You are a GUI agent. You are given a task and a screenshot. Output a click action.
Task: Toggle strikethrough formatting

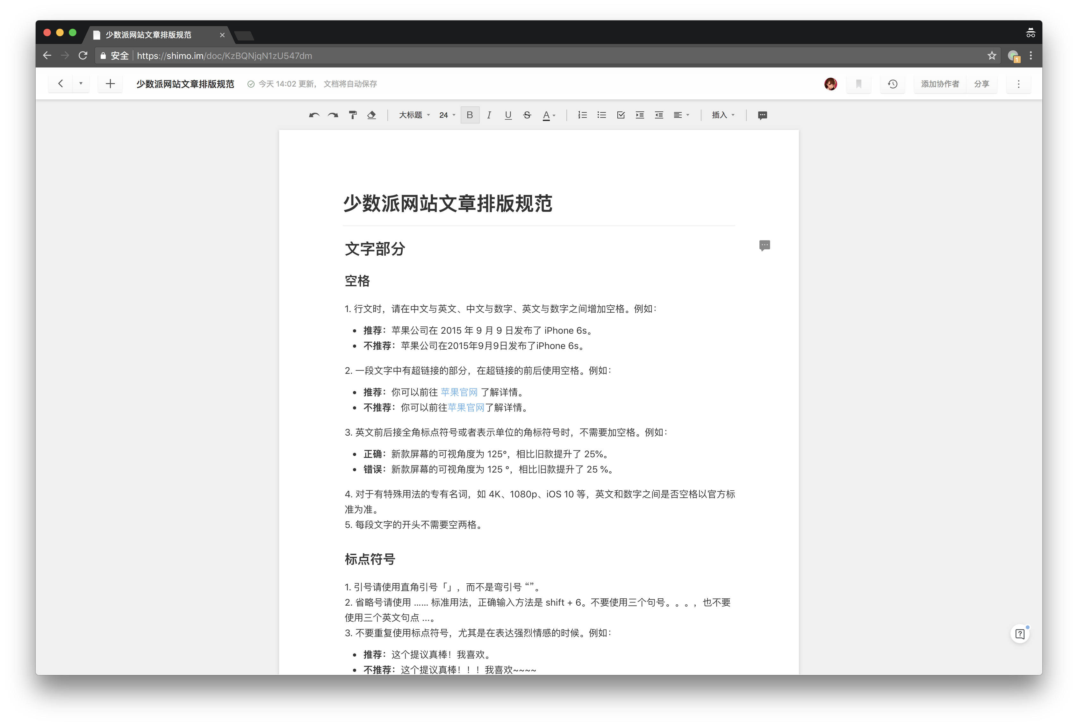(527, 115)
